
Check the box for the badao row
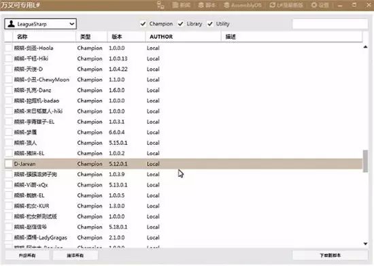click(x=9, y=101)
